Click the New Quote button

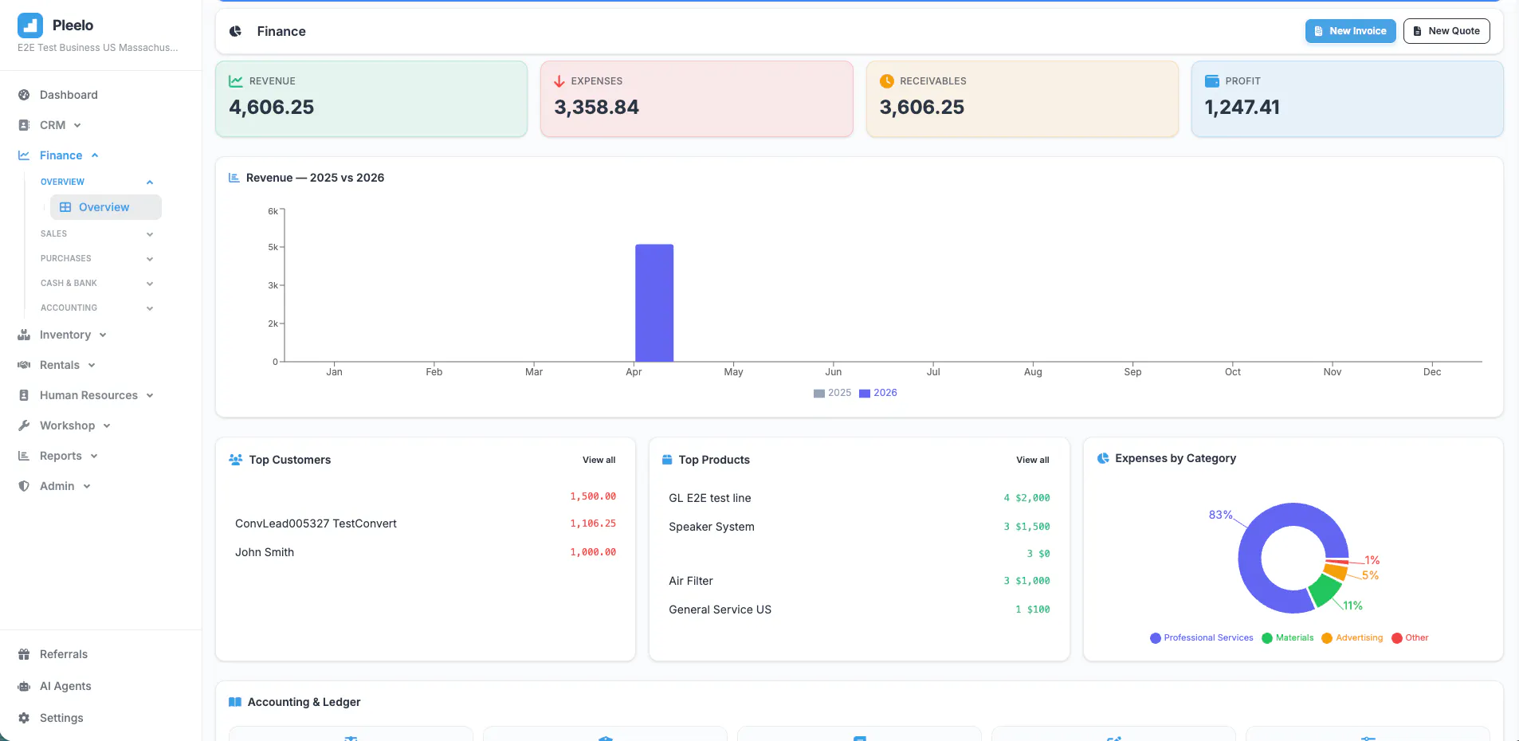(x=1446, y=31)
